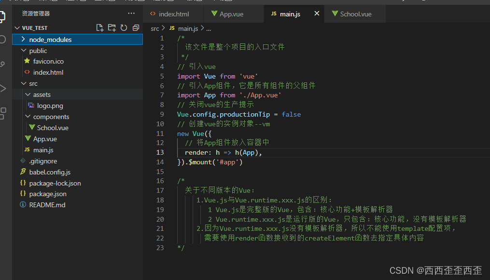Expand the node_modules folder

(x=23, y=40)
